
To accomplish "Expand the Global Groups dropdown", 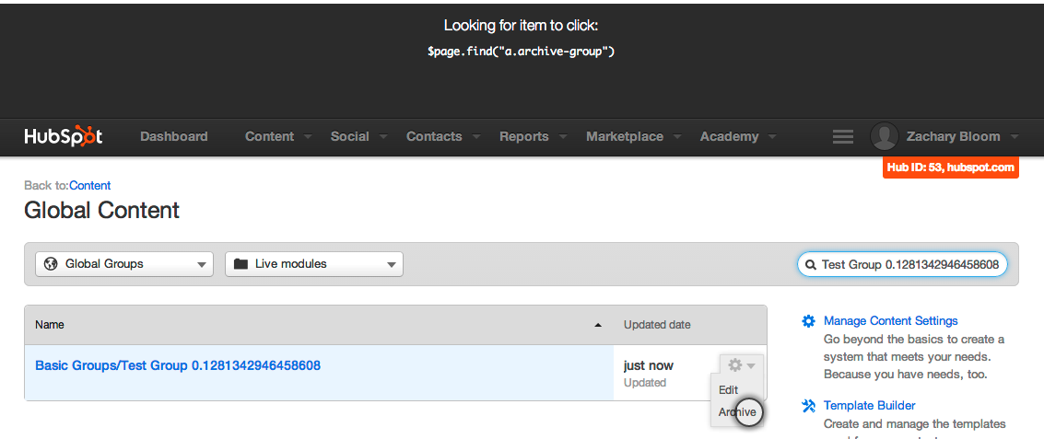I will (x=124, y=264).
